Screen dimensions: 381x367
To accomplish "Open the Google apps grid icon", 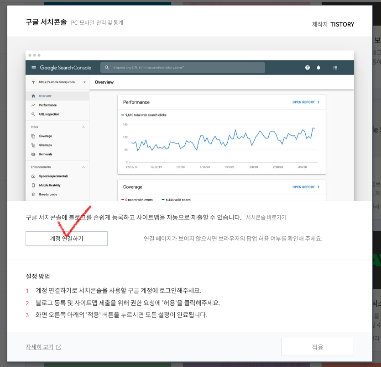I will [335, 68].
